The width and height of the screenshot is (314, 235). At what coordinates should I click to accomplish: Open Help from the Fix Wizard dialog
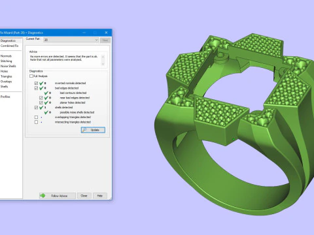[100, 196]
